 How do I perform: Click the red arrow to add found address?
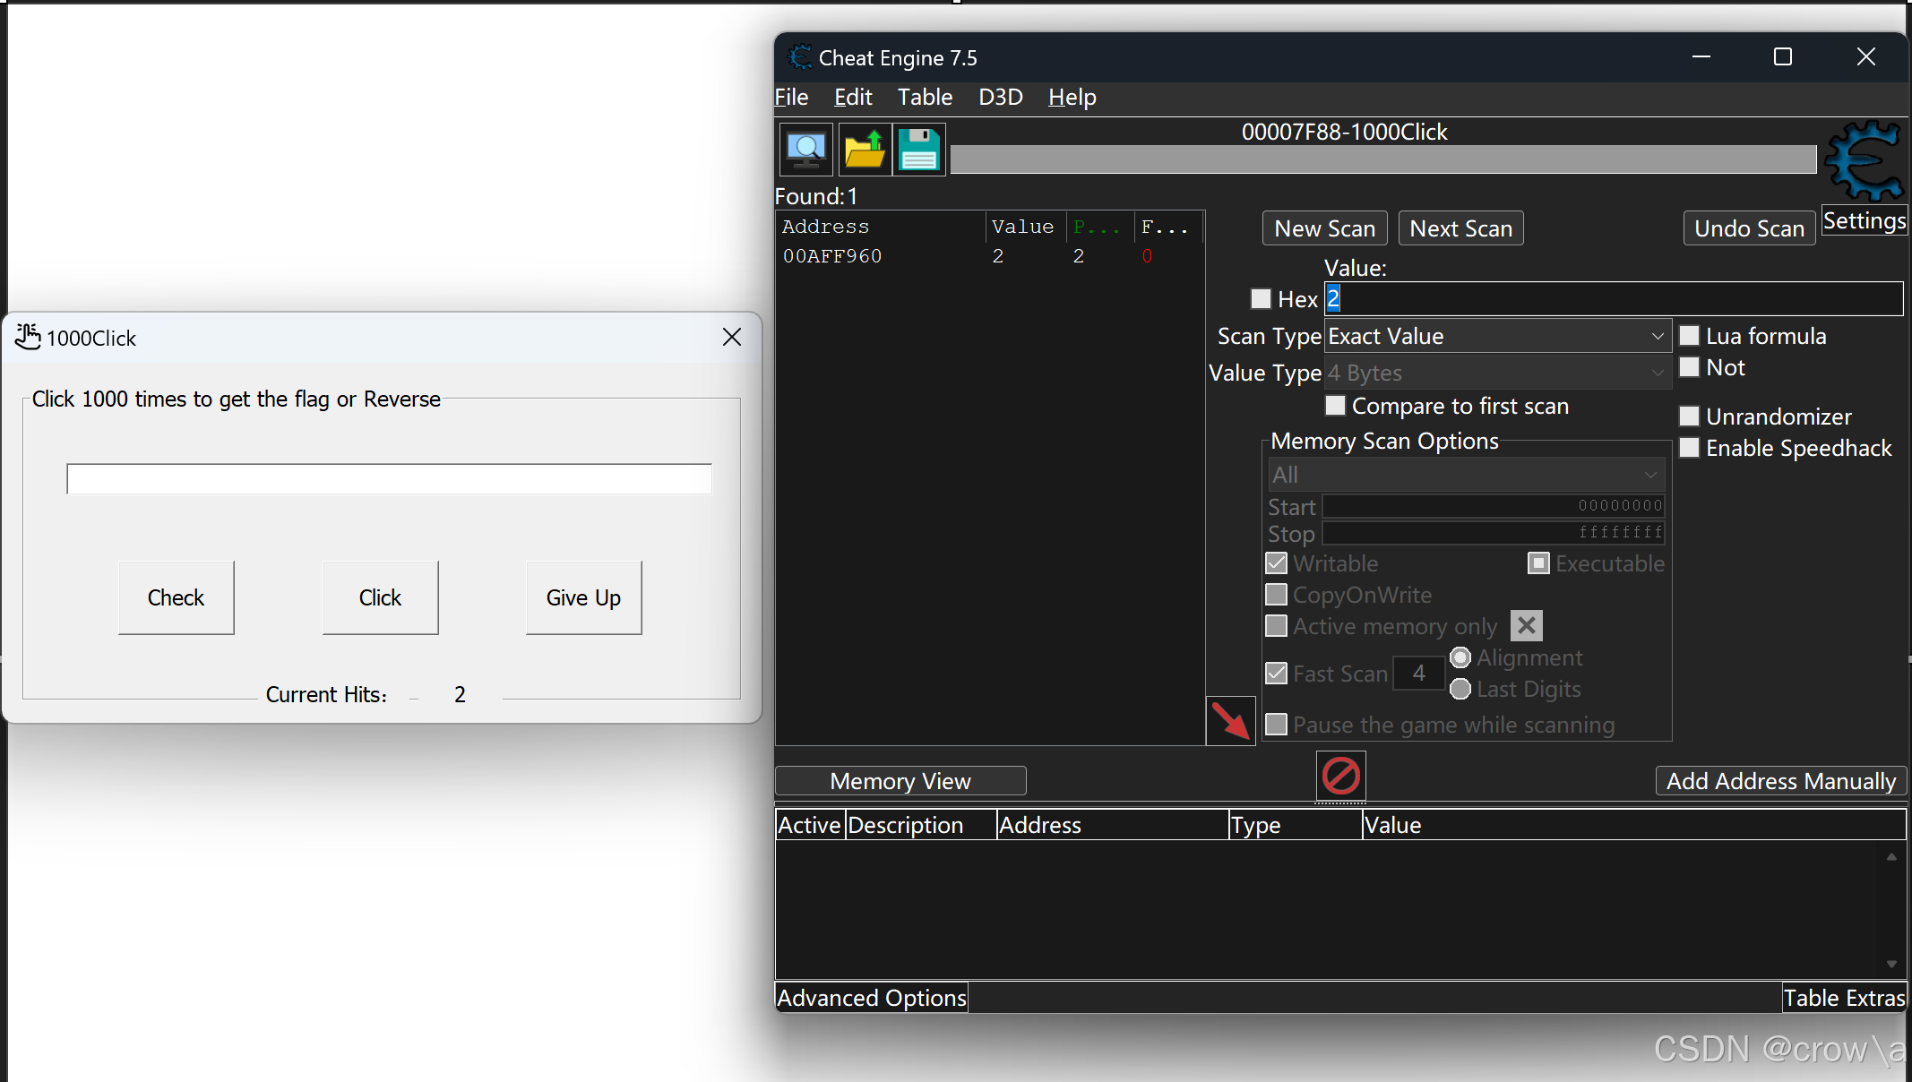coord(1230,721)
